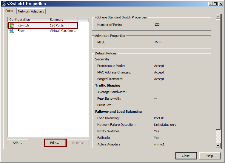225x163 pixels.
Task: Click the Active Adapters vmnic1 value
Action: pos(159,145)
